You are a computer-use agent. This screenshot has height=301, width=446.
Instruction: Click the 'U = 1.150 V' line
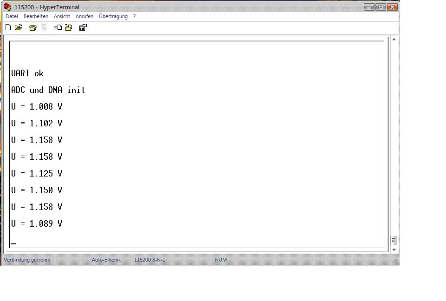[x=37, y=190]
